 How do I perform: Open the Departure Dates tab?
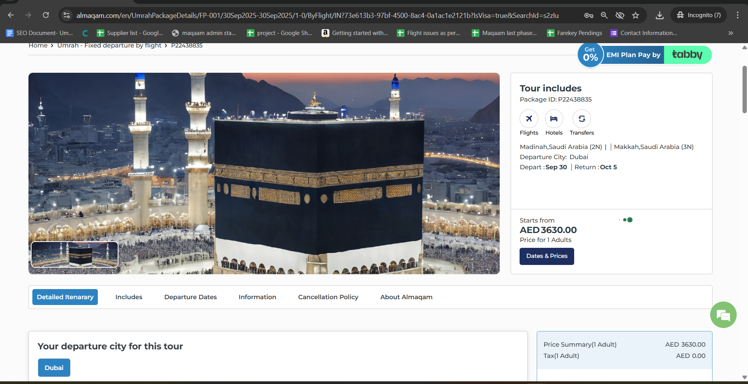point(190,297)
